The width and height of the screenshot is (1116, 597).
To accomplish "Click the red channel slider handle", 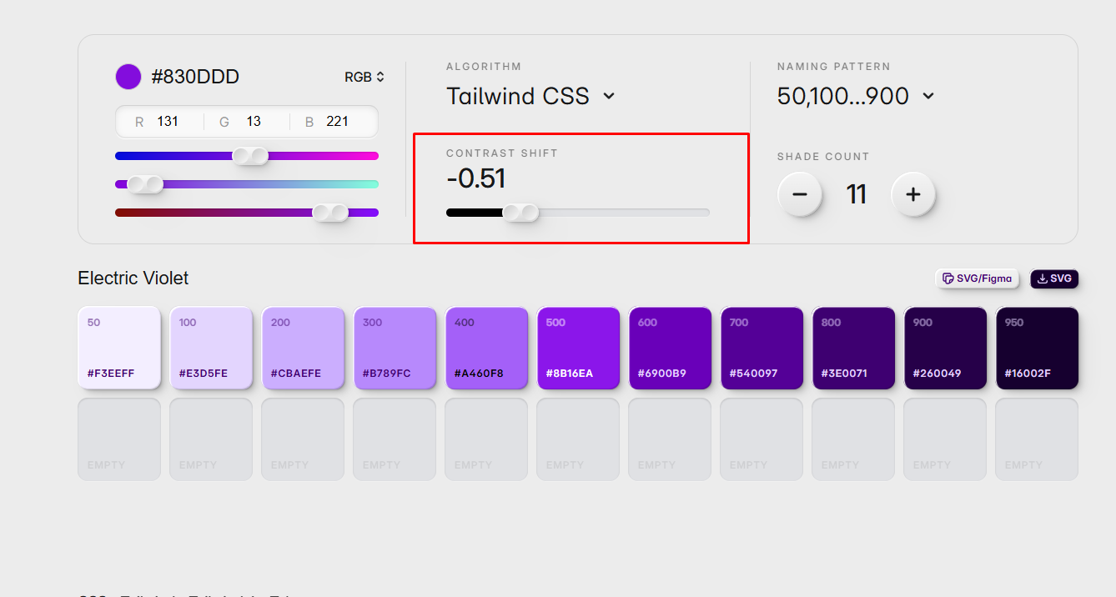I will (x=250, y=156).
